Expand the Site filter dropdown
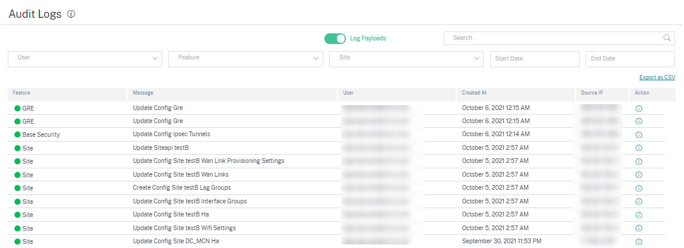This screenshot has height=248, width=684. click(406, 59)
